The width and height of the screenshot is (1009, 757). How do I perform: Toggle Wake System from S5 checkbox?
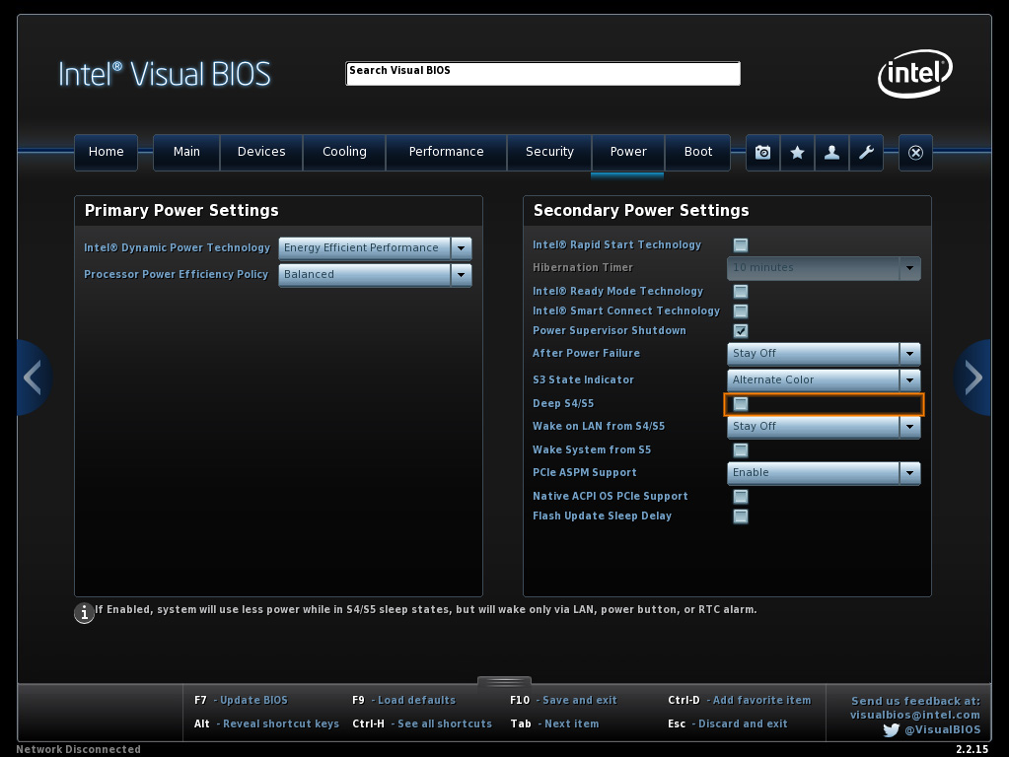(741, 450)
